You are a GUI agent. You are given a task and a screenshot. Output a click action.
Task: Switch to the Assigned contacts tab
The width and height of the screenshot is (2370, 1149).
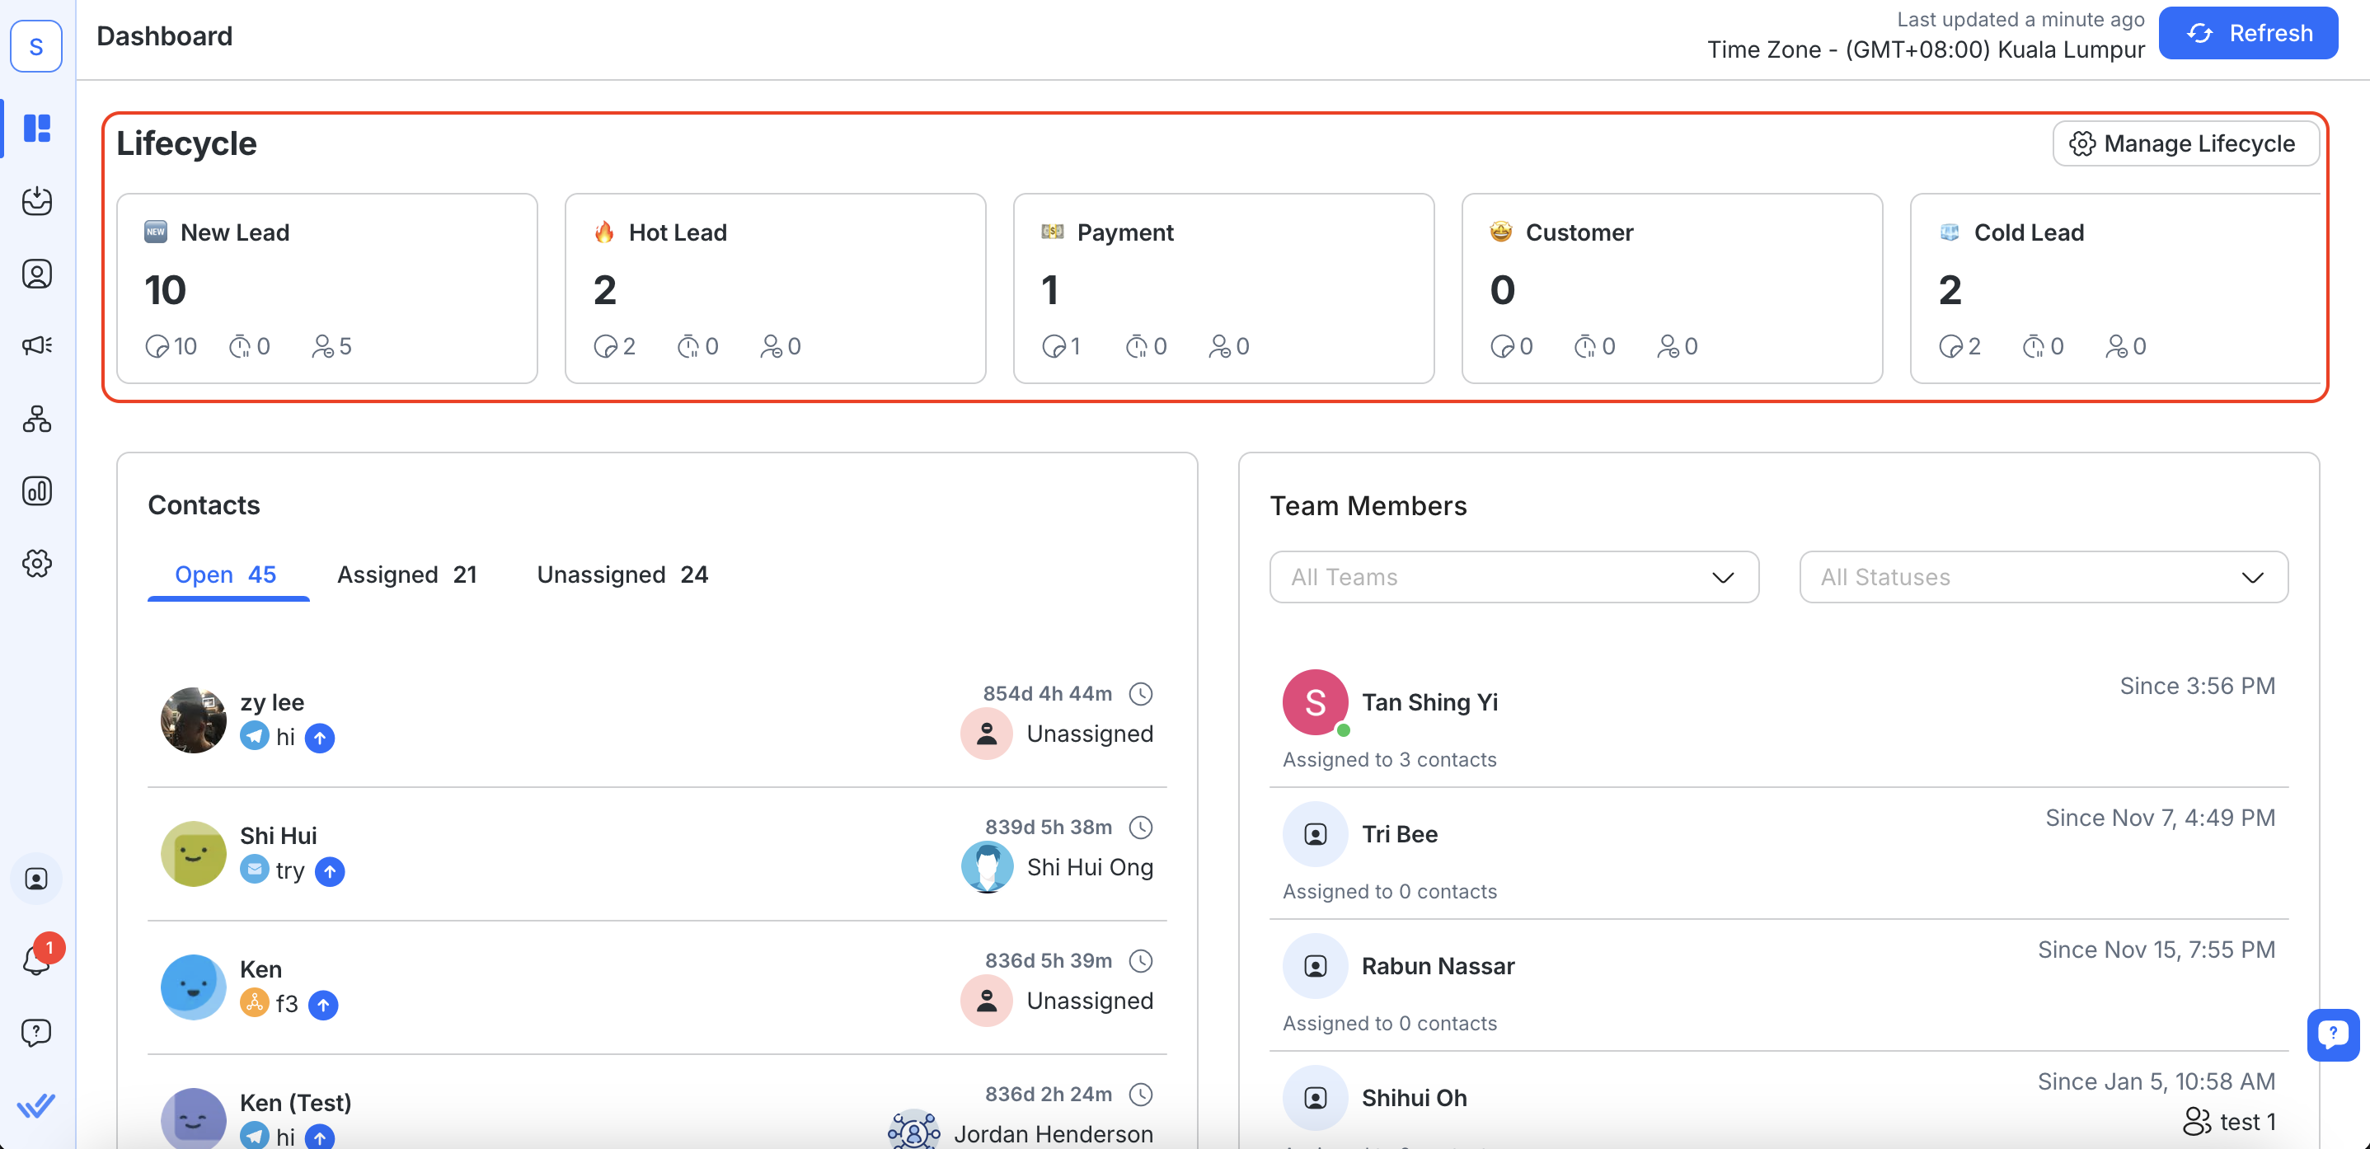pos(406,575)
